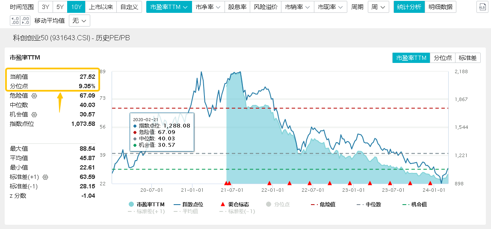Click the decrease decimal places icon
The image size is (491, 229).
tap(25, 20)
